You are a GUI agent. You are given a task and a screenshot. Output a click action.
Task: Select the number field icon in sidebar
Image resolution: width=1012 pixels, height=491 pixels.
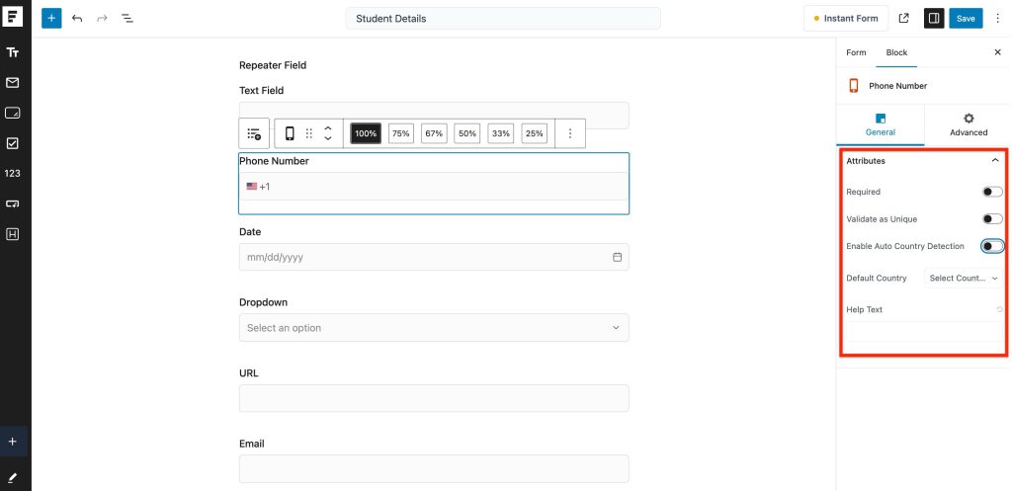13,173
